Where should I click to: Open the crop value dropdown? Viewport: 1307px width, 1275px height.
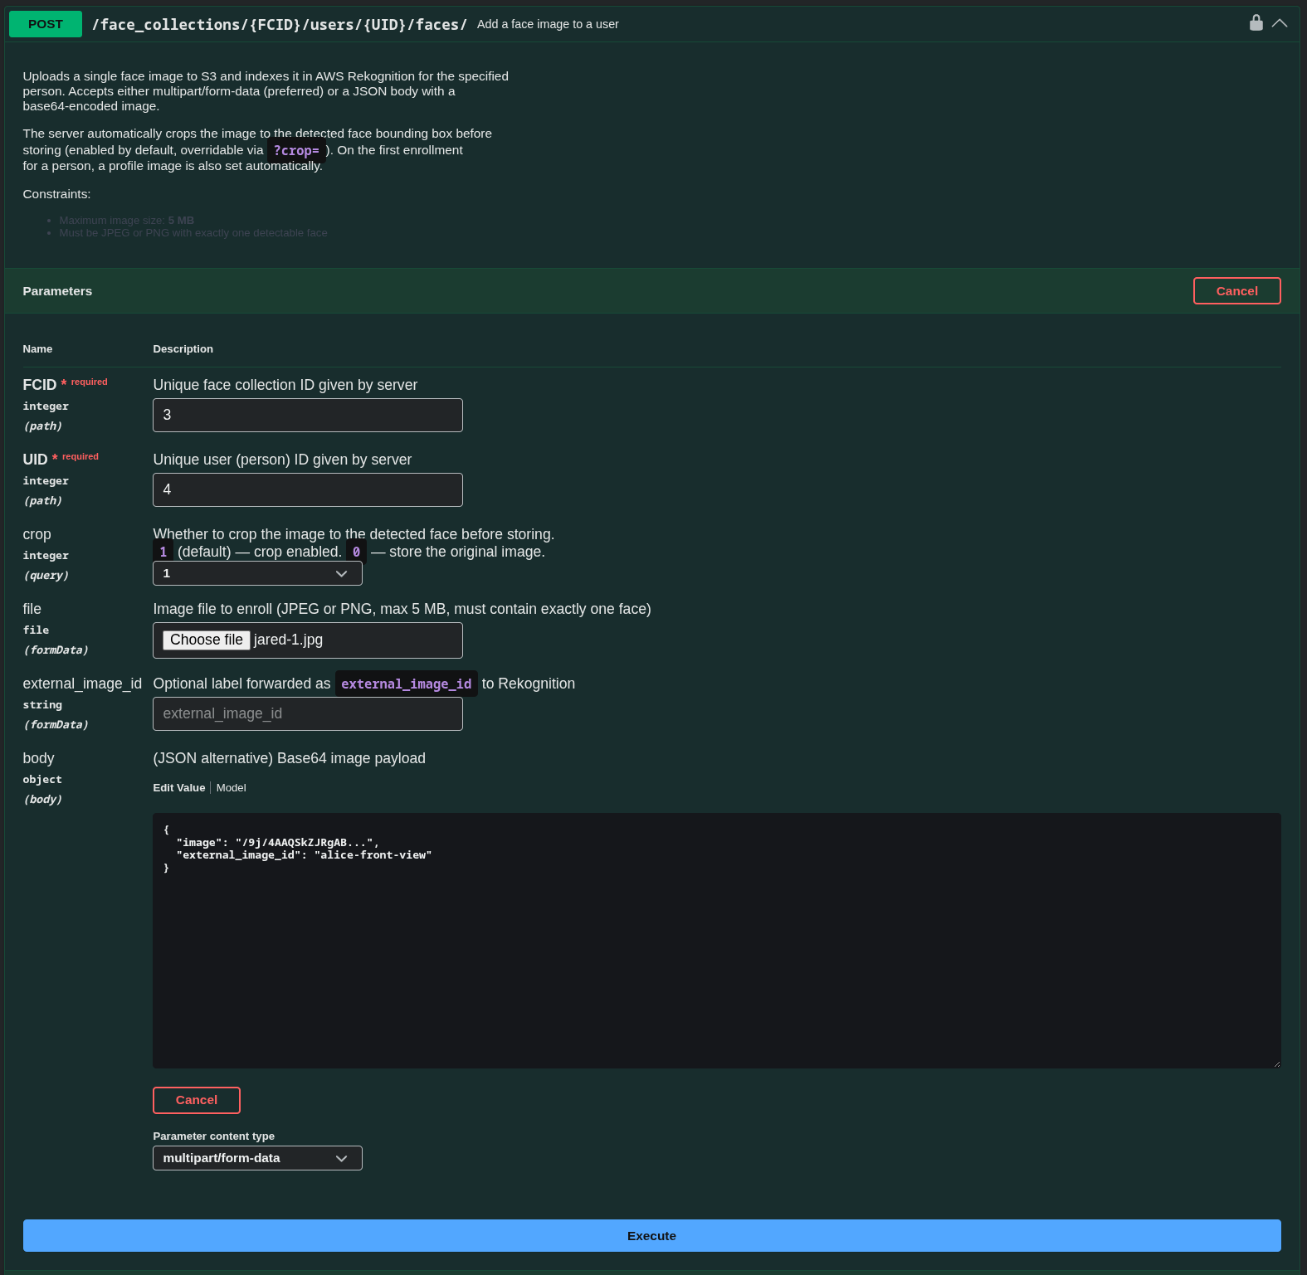point(257,573)
